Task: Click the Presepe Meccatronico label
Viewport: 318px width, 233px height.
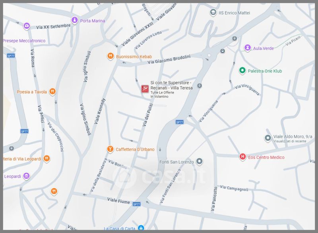Action: point(24,40)
